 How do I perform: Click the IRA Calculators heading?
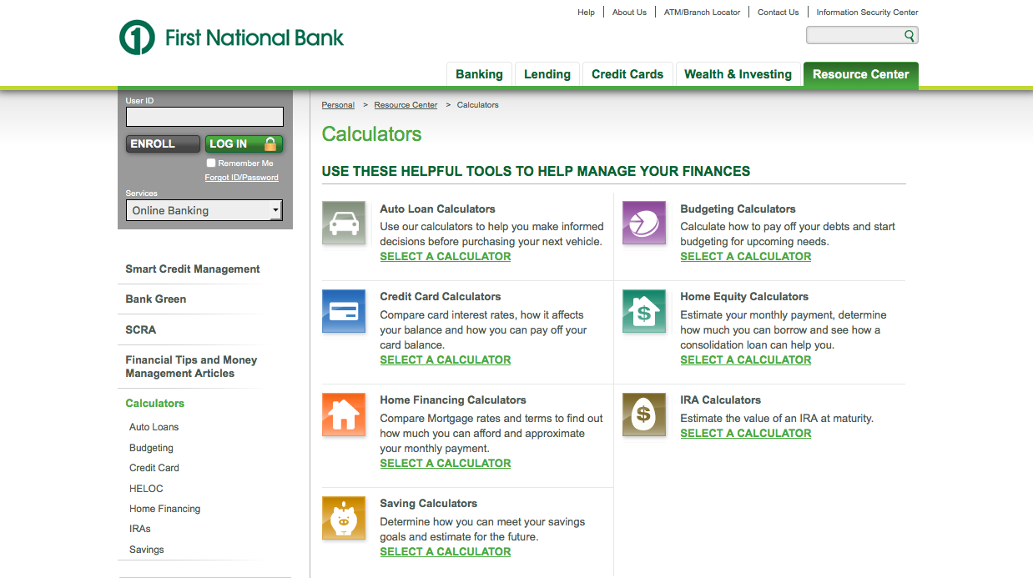[721, 400]
